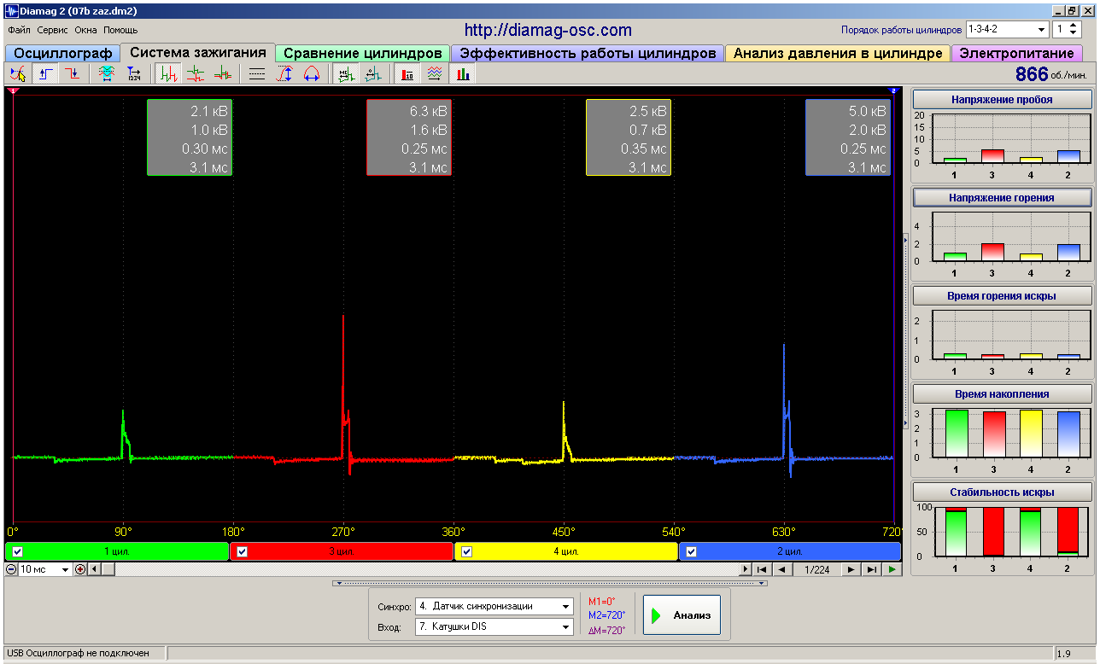Image resolution: width=1100 pixels, height=664 pixels.
Task: Click the horizontal time scale icon
Action: [313, 74]
